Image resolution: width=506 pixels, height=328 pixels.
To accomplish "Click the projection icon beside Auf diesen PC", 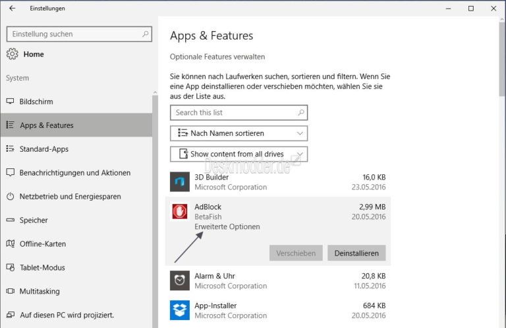I will (11, 315).
